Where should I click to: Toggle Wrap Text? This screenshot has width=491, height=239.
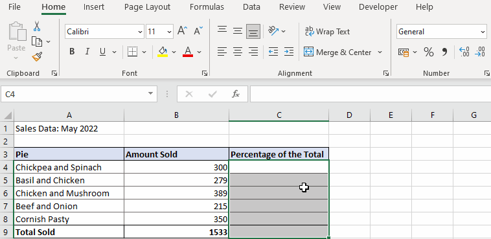click(327, 31)
